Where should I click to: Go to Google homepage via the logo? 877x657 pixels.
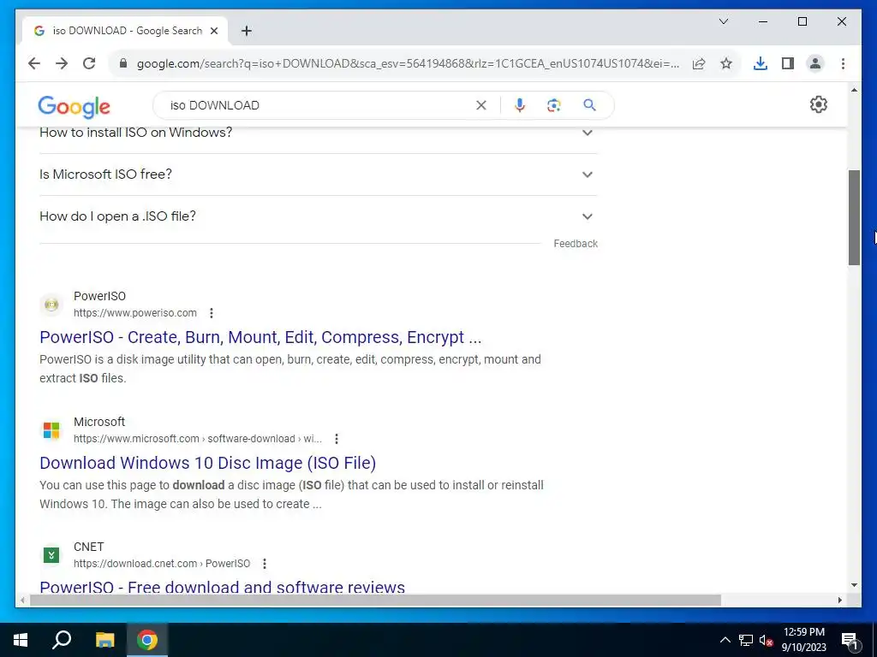[74, 106]
